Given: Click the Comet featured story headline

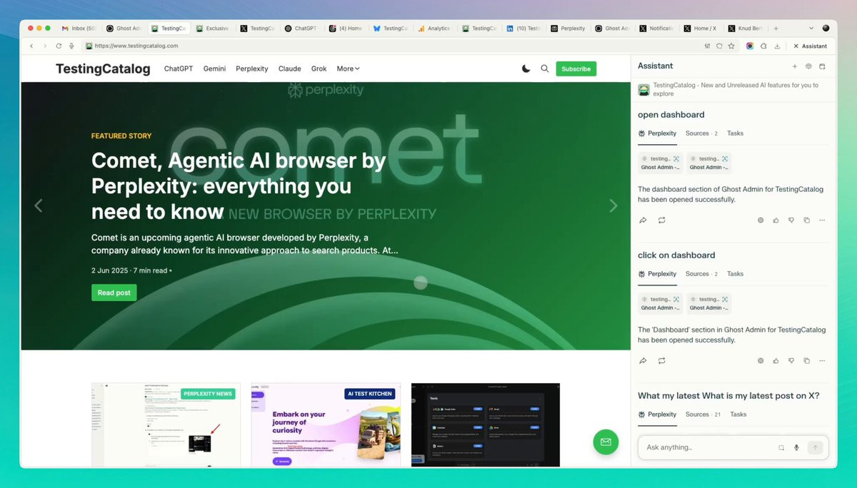Looking at the screenshot, I should tap(239, 186).
